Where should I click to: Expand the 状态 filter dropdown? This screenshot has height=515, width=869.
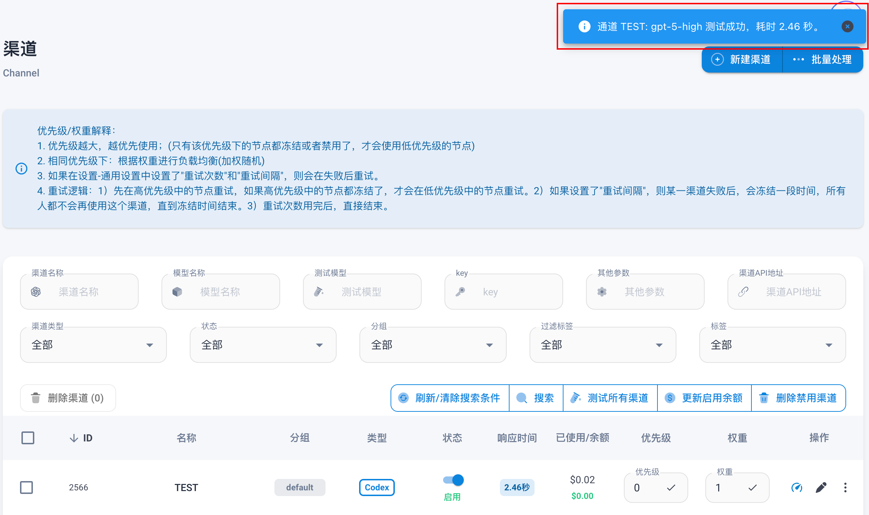tap(263, 345)
